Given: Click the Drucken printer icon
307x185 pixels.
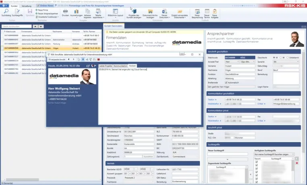Looking at the screenshot, I should point(65,12).
